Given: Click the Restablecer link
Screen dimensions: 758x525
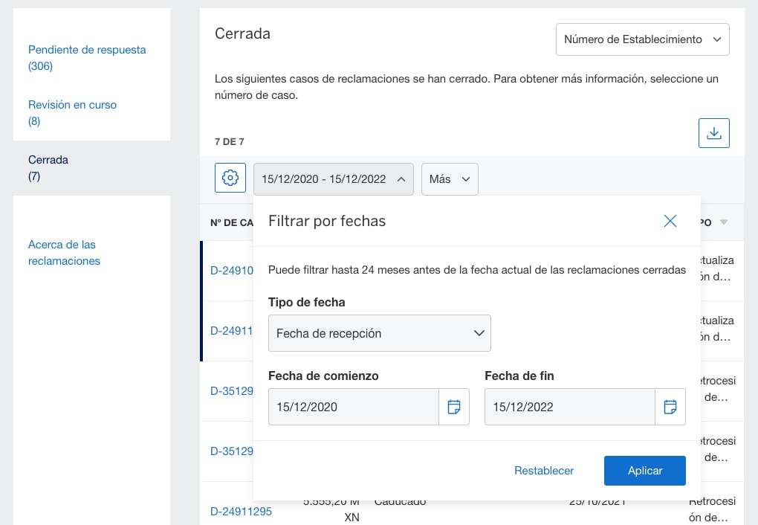Looking at the screenshot, I should [x=543, y=470].
